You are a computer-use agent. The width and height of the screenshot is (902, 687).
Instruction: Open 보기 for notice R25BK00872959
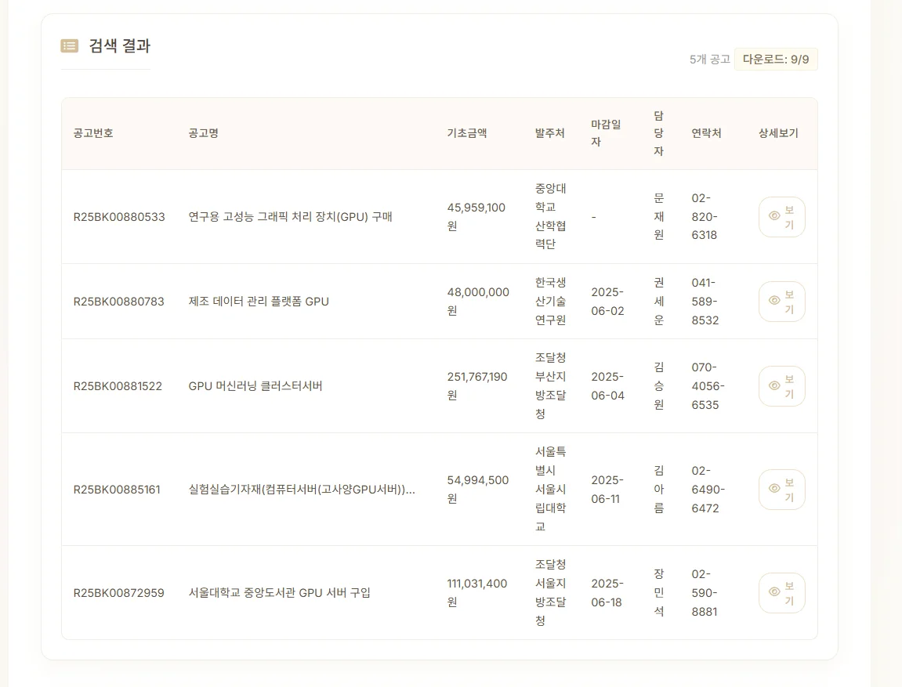coord(782,593)
